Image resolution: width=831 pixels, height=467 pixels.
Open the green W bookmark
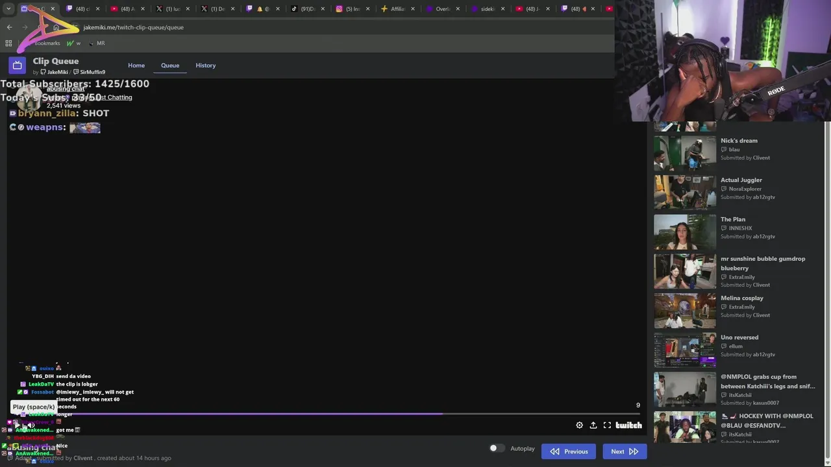coord(73,43)
